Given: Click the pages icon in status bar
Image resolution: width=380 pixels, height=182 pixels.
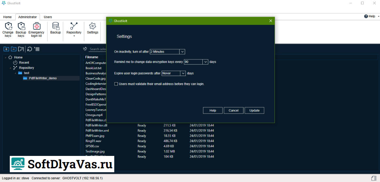Looking at the screenshot, I should (373, 178).
